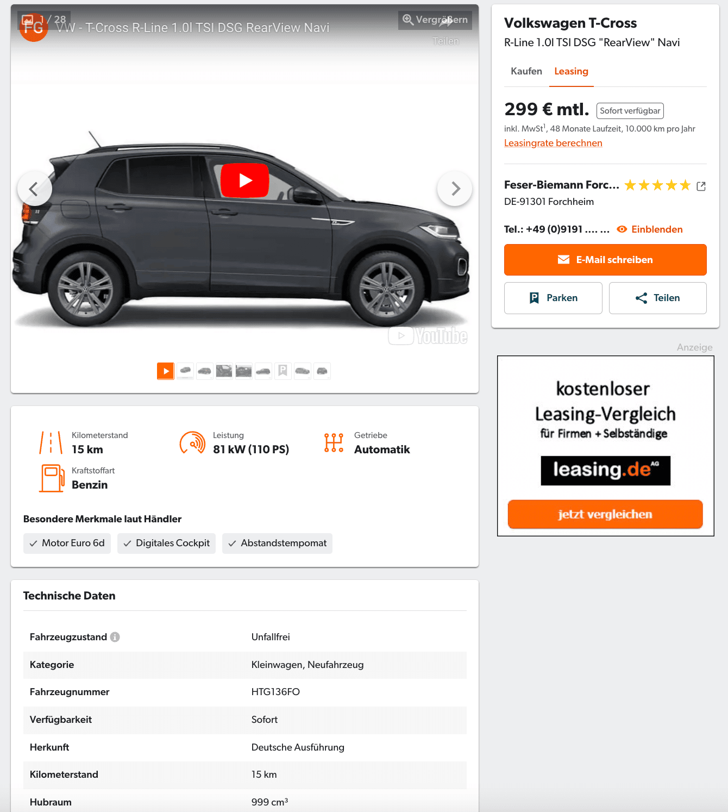Click the Vergrößern magnifier icon

(x=407, y=20)
